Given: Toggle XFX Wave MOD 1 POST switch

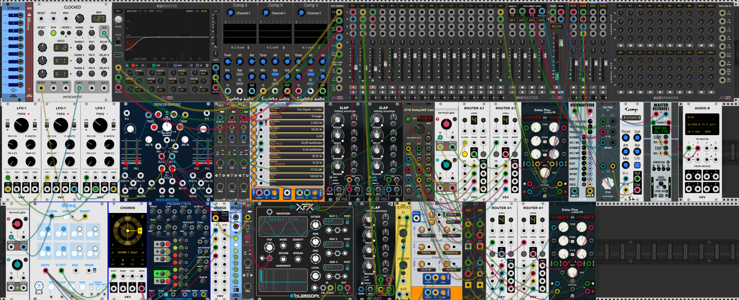Looking at the screenshot, I should tap(347, 221).
